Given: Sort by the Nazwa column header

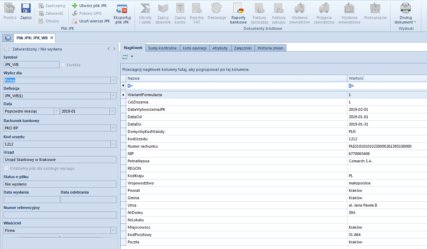Looking at the screenshot, I should [236, 79].
